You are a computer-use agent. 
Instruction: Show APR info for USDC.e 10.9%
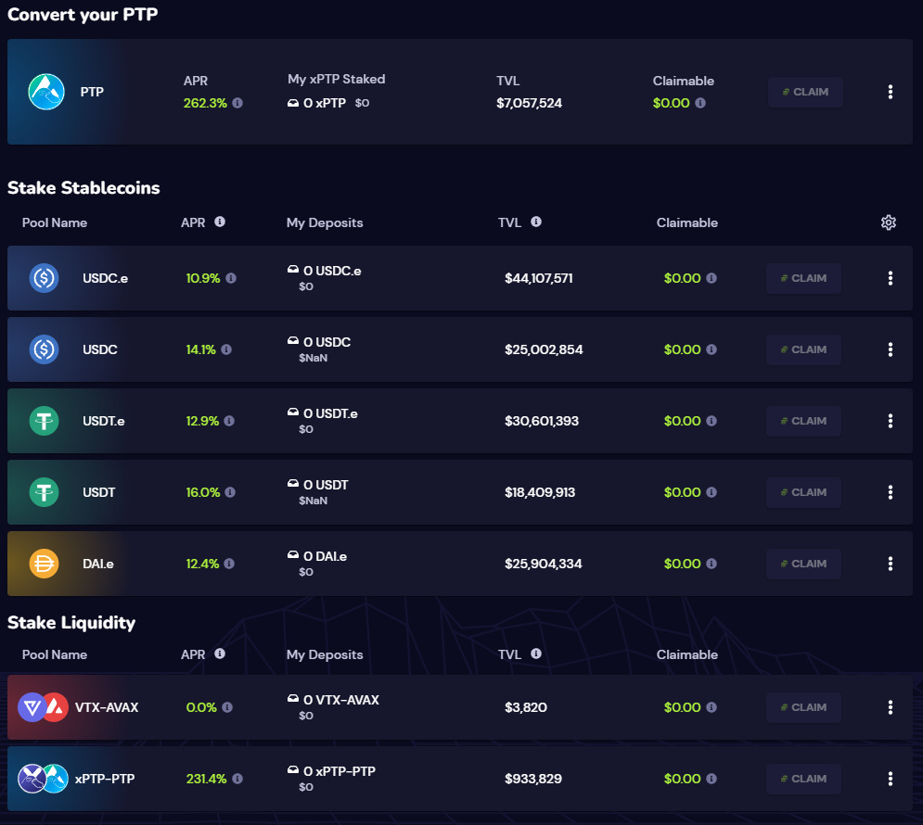[231, 278]
